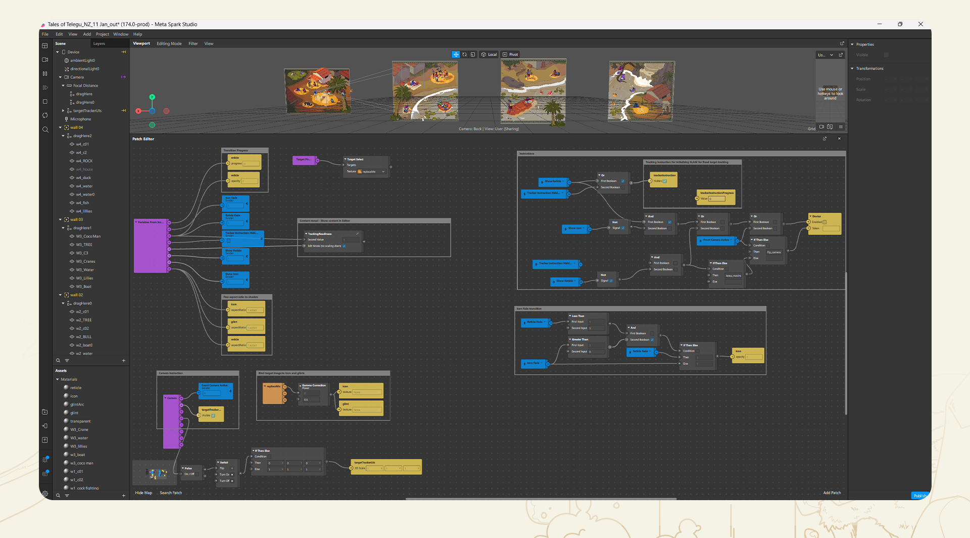Click the refresh/restart icon in the left toolbar
970x538 pixels.
pyautogui.click(x=45, y=116)
